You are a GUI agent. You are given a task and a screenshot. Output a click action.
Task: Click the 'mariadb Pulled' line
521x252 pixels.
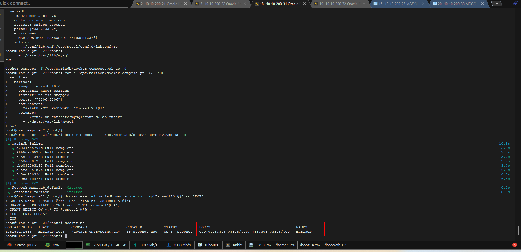[27, 143]
